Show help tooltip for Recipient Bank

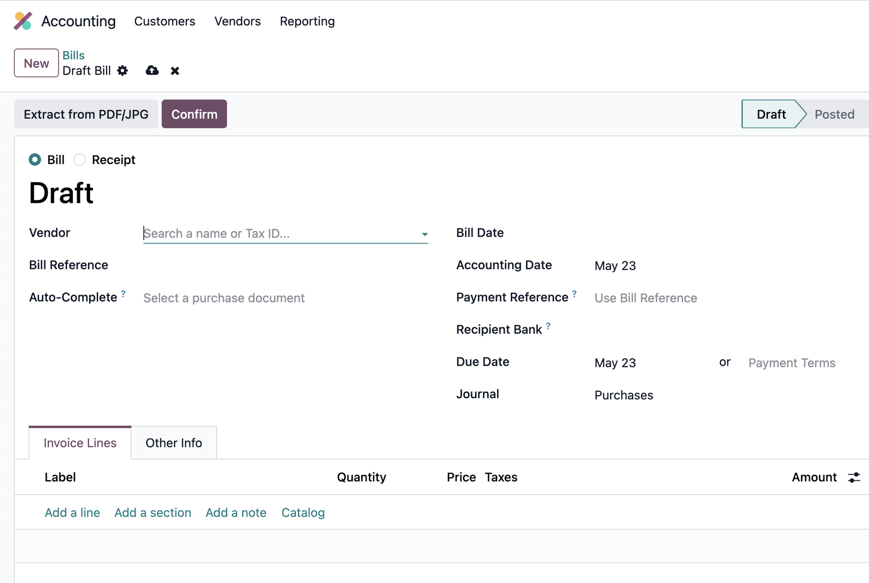[548, 326]
